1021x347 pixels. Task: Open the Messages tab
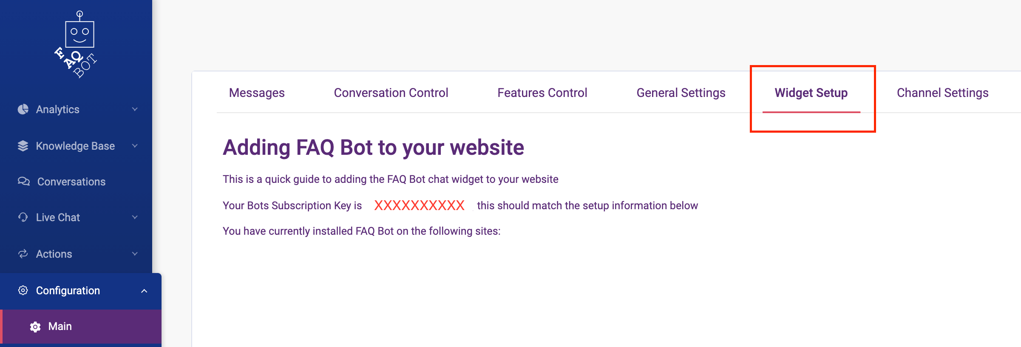click(x=257, y=93)
